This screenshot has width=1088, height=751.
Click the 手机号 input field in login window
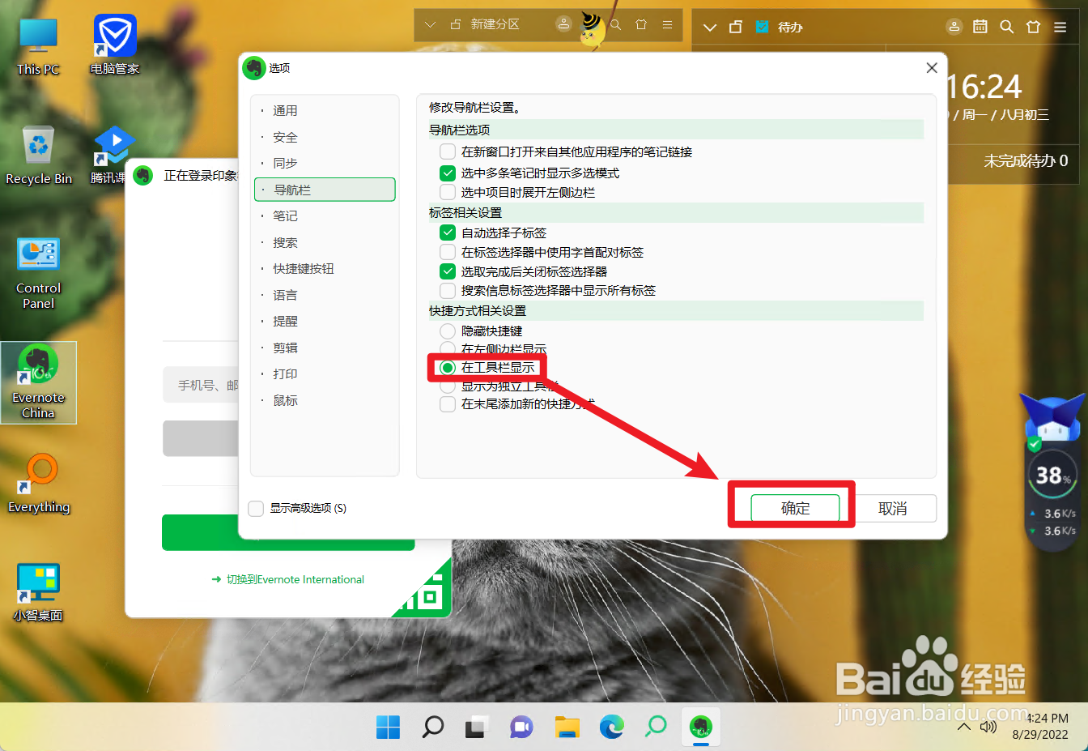click(x=202, y=386)
